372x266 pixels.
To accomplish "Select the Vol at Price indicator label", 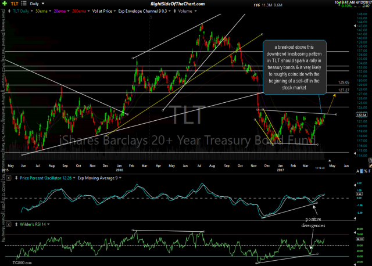I will point(102,11).
